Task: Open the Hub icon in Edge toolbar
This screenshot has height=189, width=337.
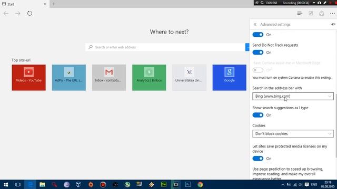Action: (x=300, y=13)
